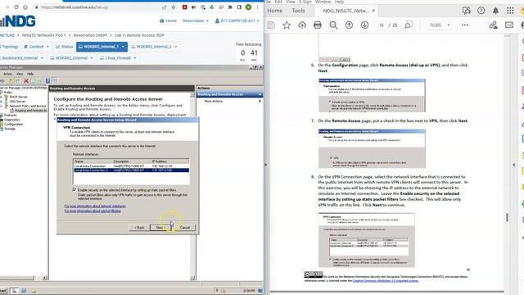Click the red delete X in Server Manager toolbar
This screenshot has width=524, height=295.
tap(25, 81)
